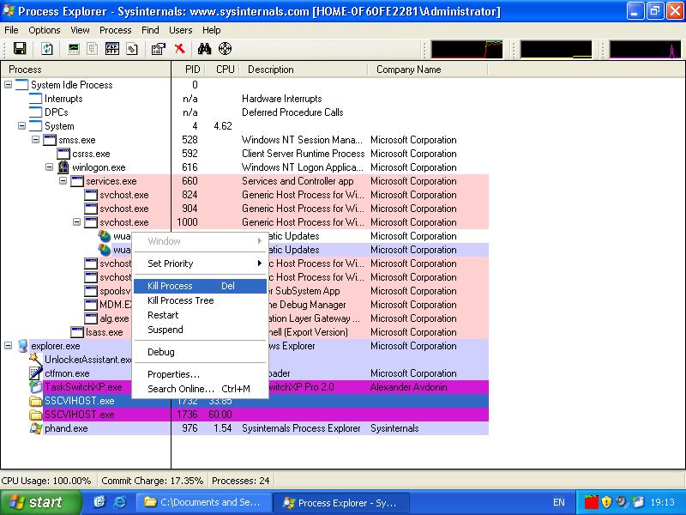This screenshot has height=515, width=686.
Task: Click the phand.exe process icon
Action: tap(35, 427)
